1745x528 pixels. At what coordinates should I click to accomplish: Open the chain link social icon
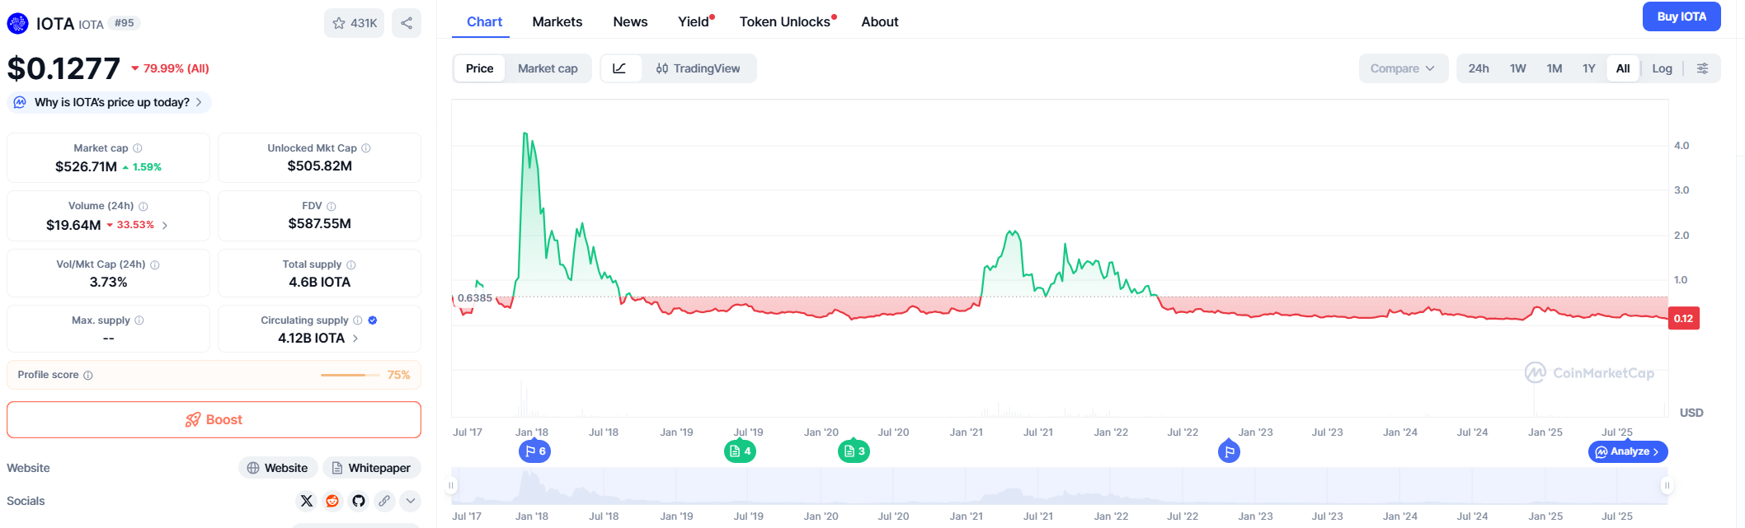point(384,501)
